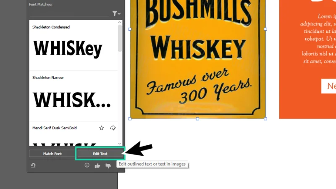The width and height of the screenshot is (336, 189).
Task: Click the Lorem ipsum text on orange artboard
Action: 318,39
